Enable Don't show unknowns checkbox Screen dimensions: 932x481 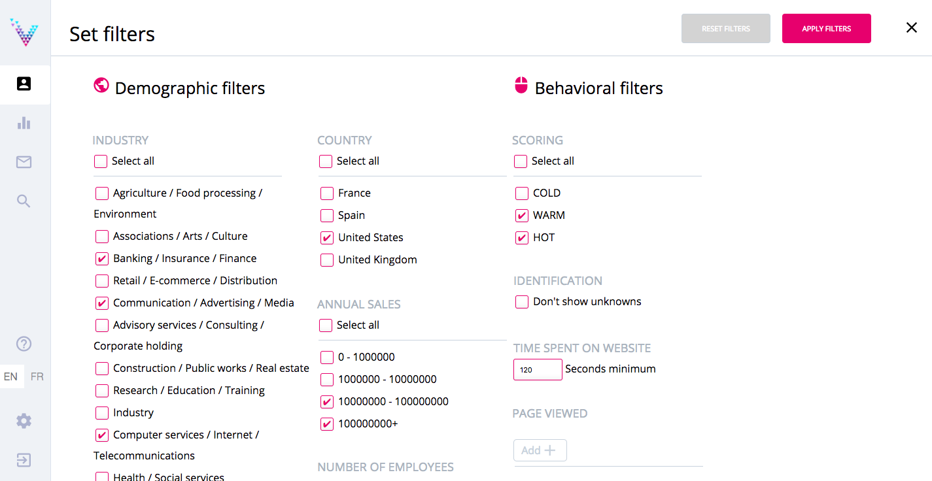pos(522,302)
